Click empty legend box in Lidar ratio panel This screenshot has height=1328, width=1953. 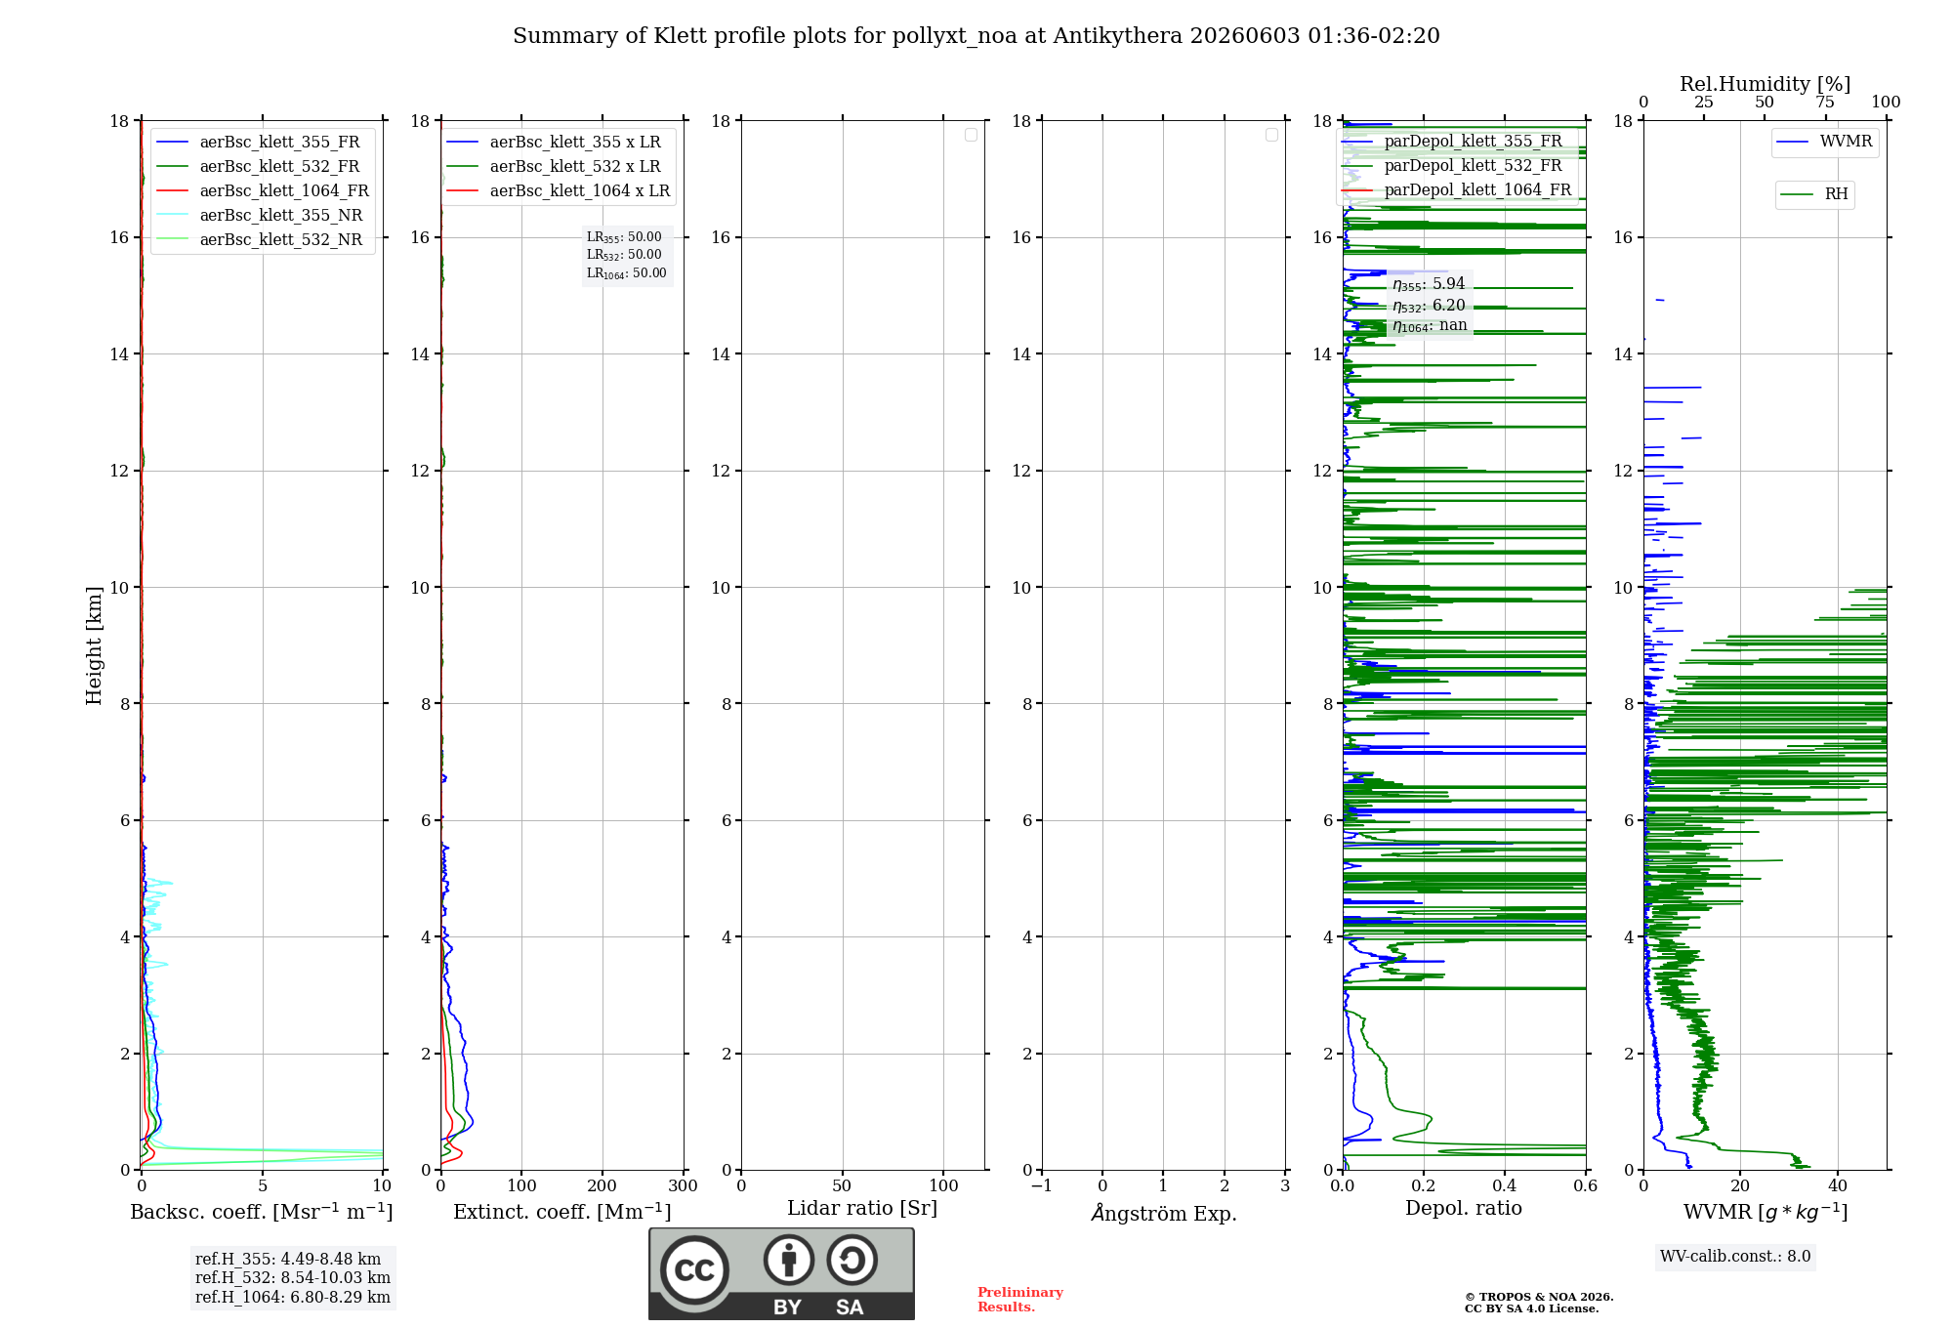pos(971,135)
